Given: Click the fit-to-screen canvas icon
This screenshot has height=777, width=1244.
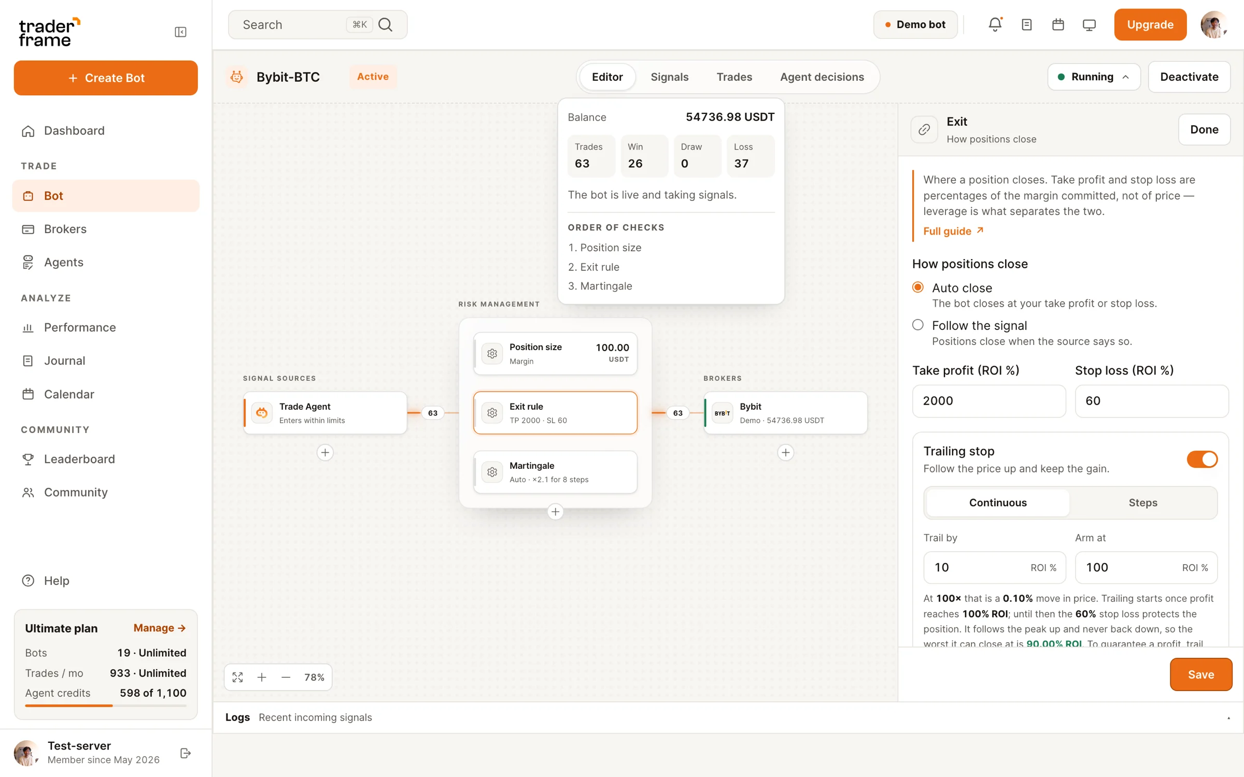Looking at the screenshot, I should [237, 677].
